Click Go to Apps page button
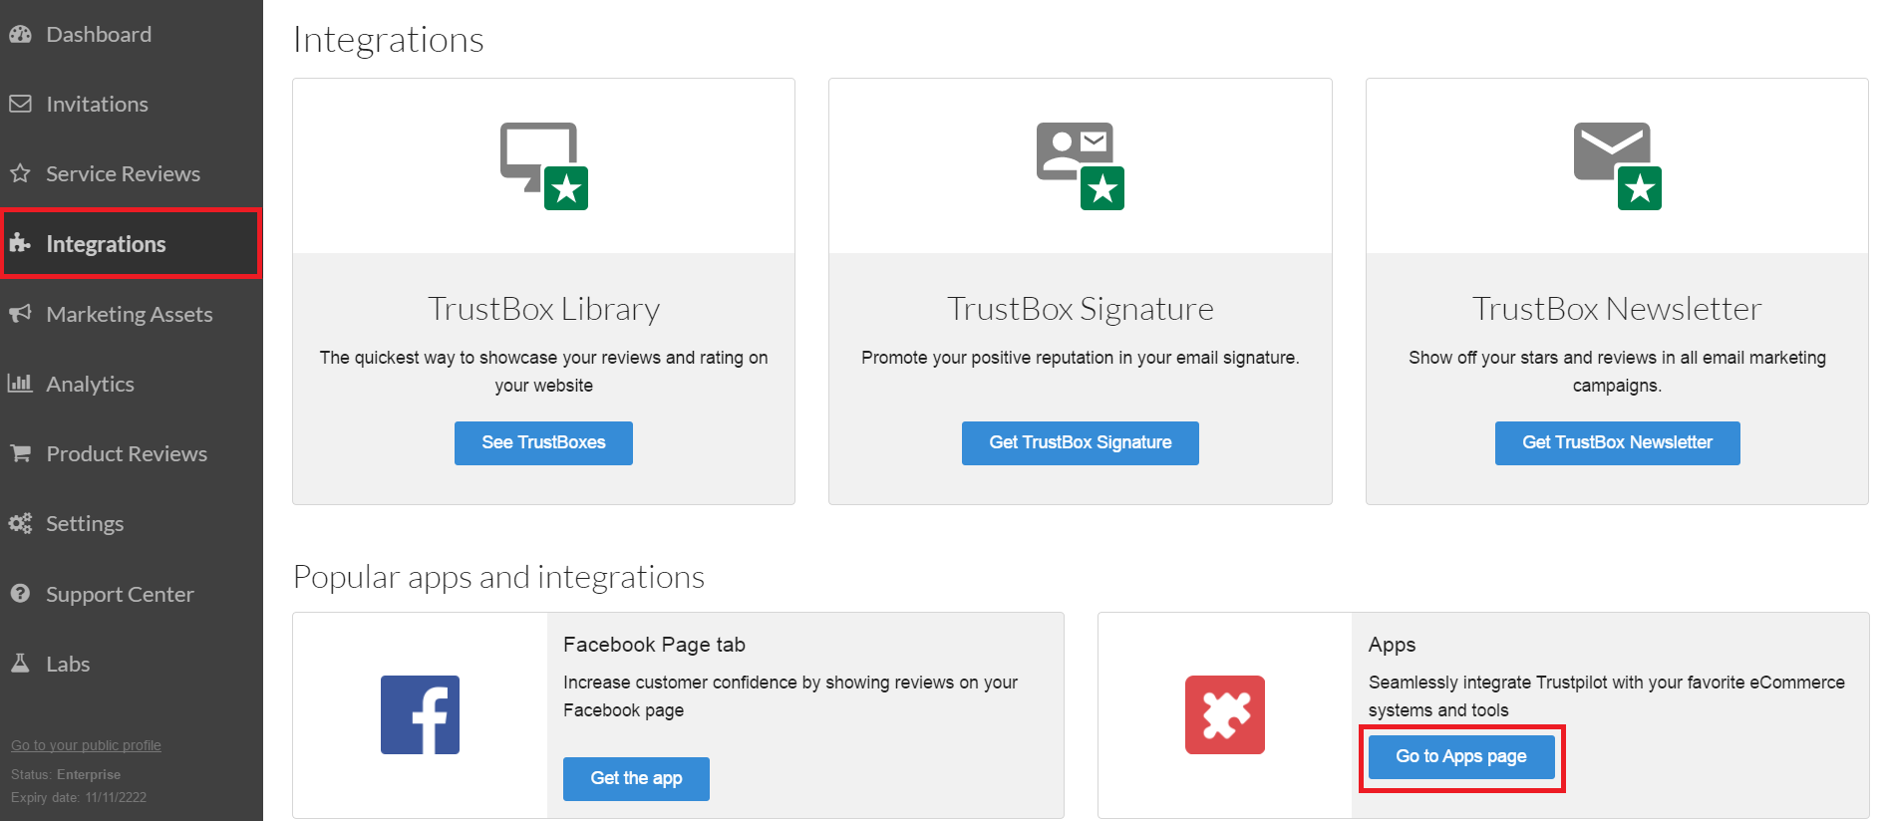Image resolution: width=1886 pixels, height=821 pixels. click(x=1461, y=756)
